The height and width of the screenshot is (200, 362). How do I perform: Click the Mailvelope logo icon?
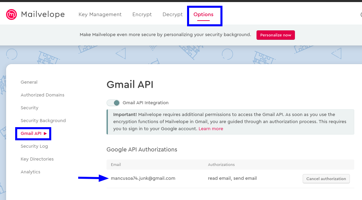11,15
